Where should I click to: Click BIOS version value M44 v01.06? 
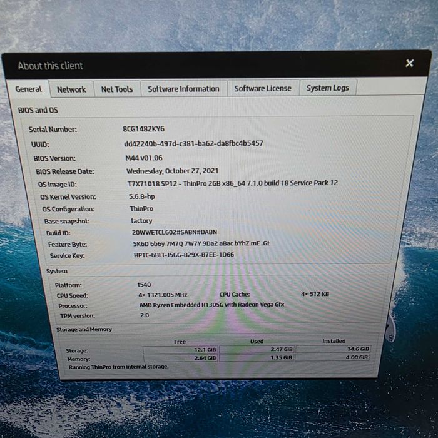click(x=144, y=158)
